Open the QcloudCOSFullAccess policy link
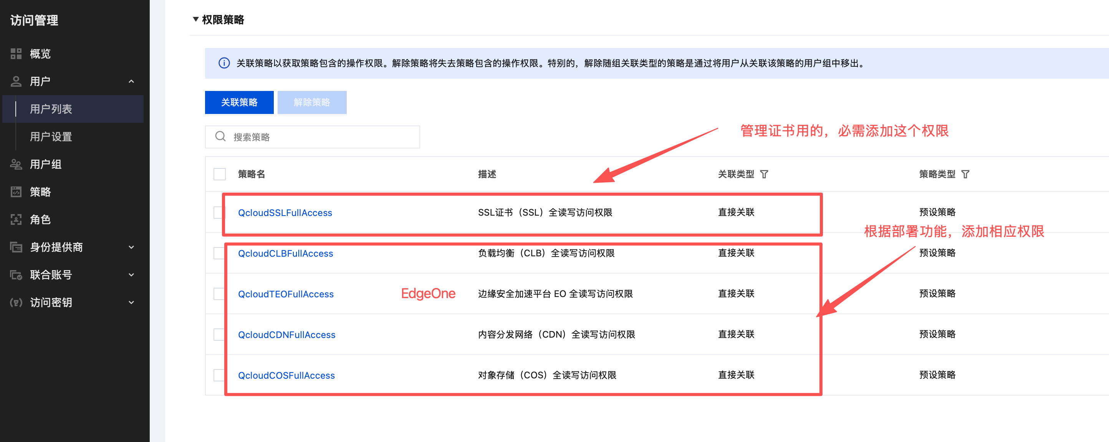 286,375
